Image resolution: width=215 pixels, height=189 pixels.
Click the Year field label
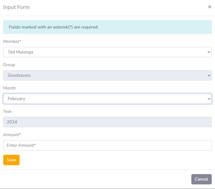click(x=8, y=111)
